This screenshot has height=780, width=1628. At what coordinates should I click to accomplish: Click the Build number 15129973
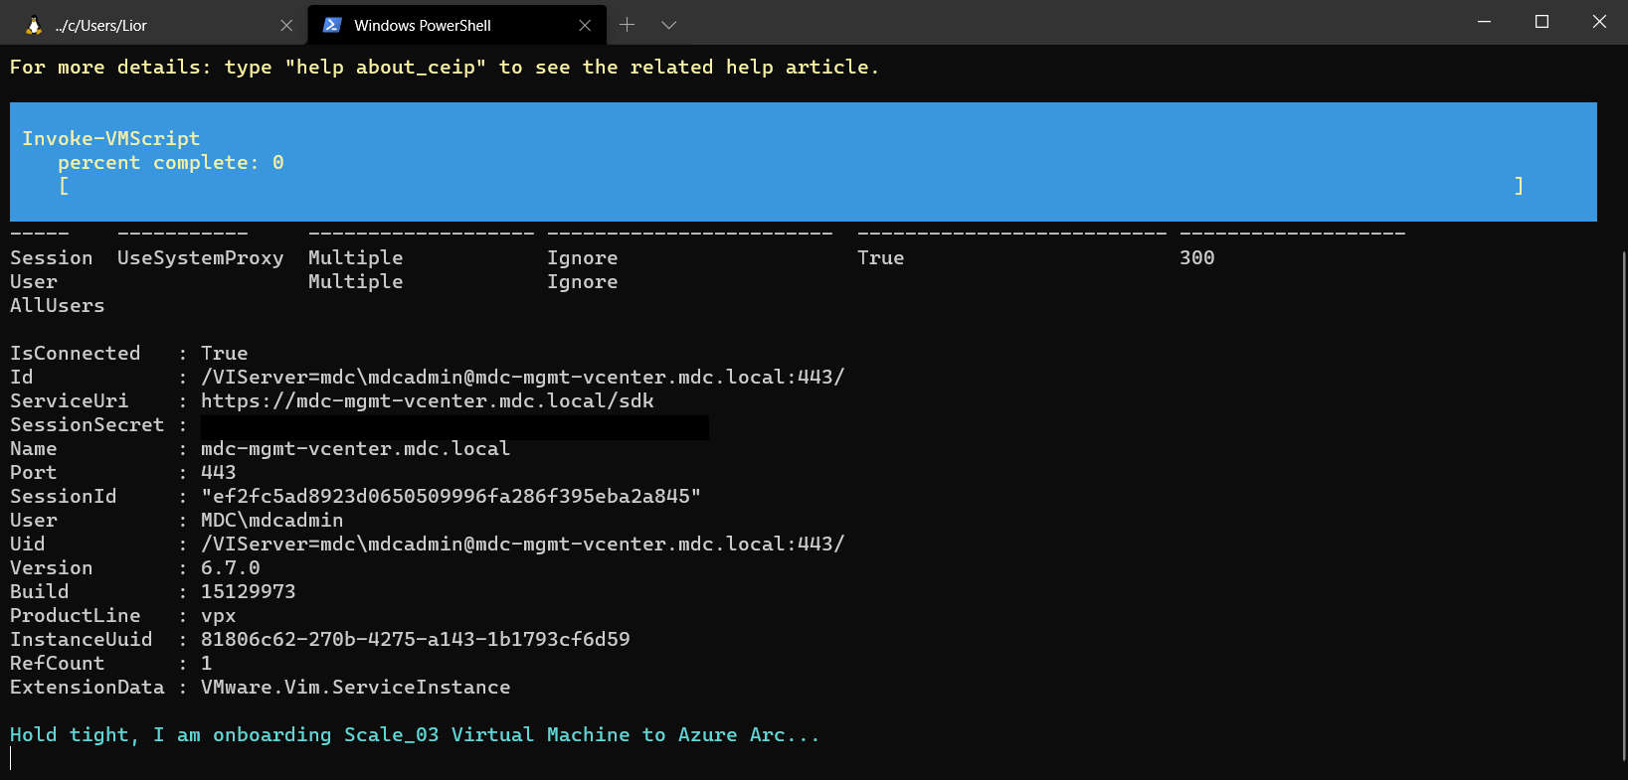point(249,591)
